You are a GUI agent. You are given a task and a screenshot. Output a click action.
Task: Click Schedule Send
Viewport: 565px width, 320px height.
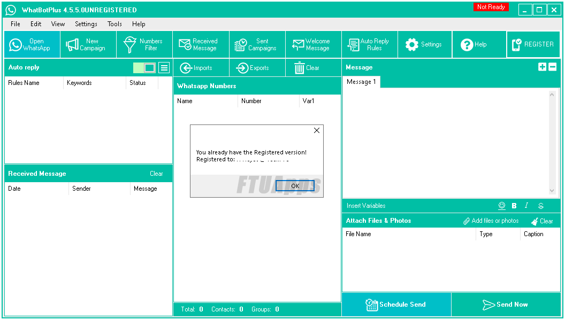click(396, 305)
